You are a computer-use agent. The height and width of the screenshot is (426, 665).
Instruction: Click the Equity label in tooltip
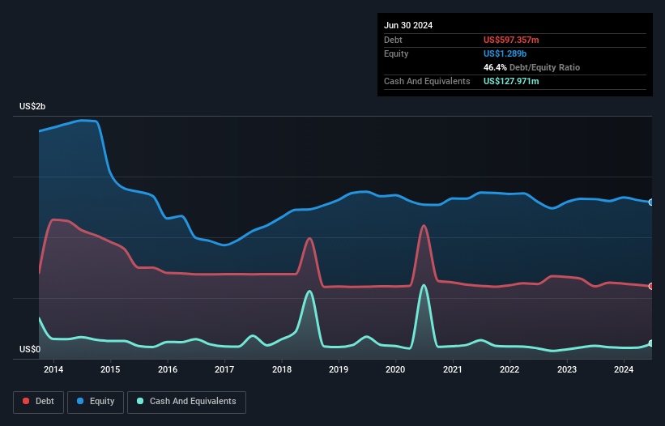[396, 53]
